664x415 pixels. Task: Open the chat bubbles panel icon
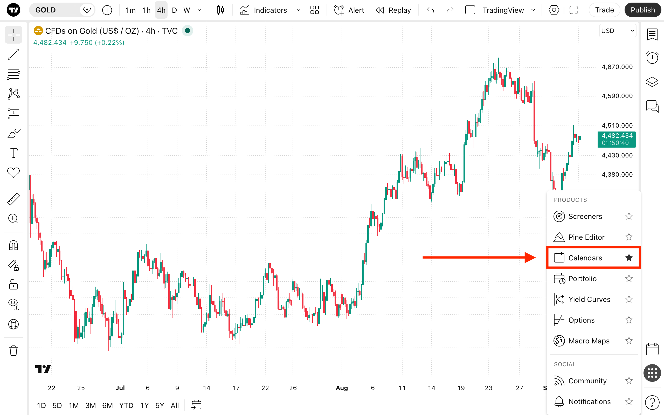pos(652,106)
